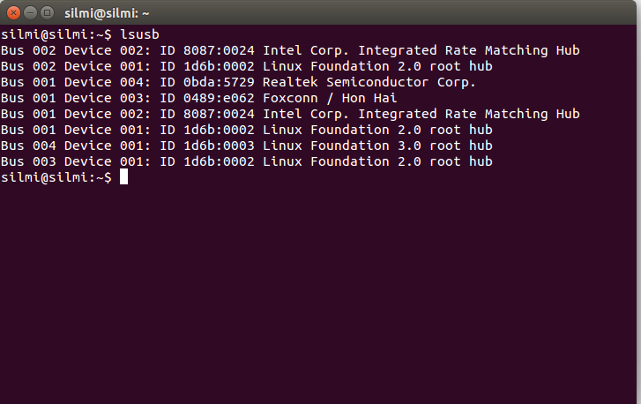Screen dimensions: 641x404
Task: Click the ID 0bda:5729 text
Action: coord(207,82)
